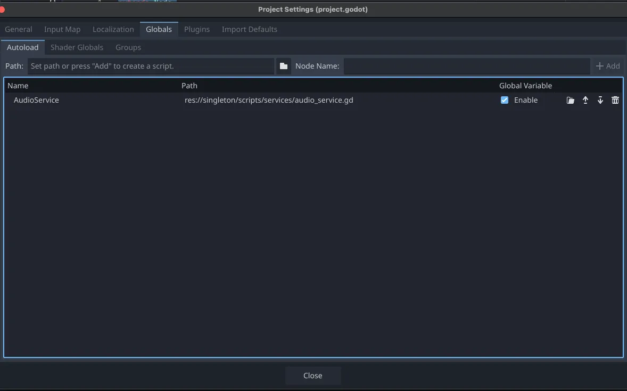This screenshot has width=627, height=391.
Task: Click the Node Name input field
Action: point(466,65)
